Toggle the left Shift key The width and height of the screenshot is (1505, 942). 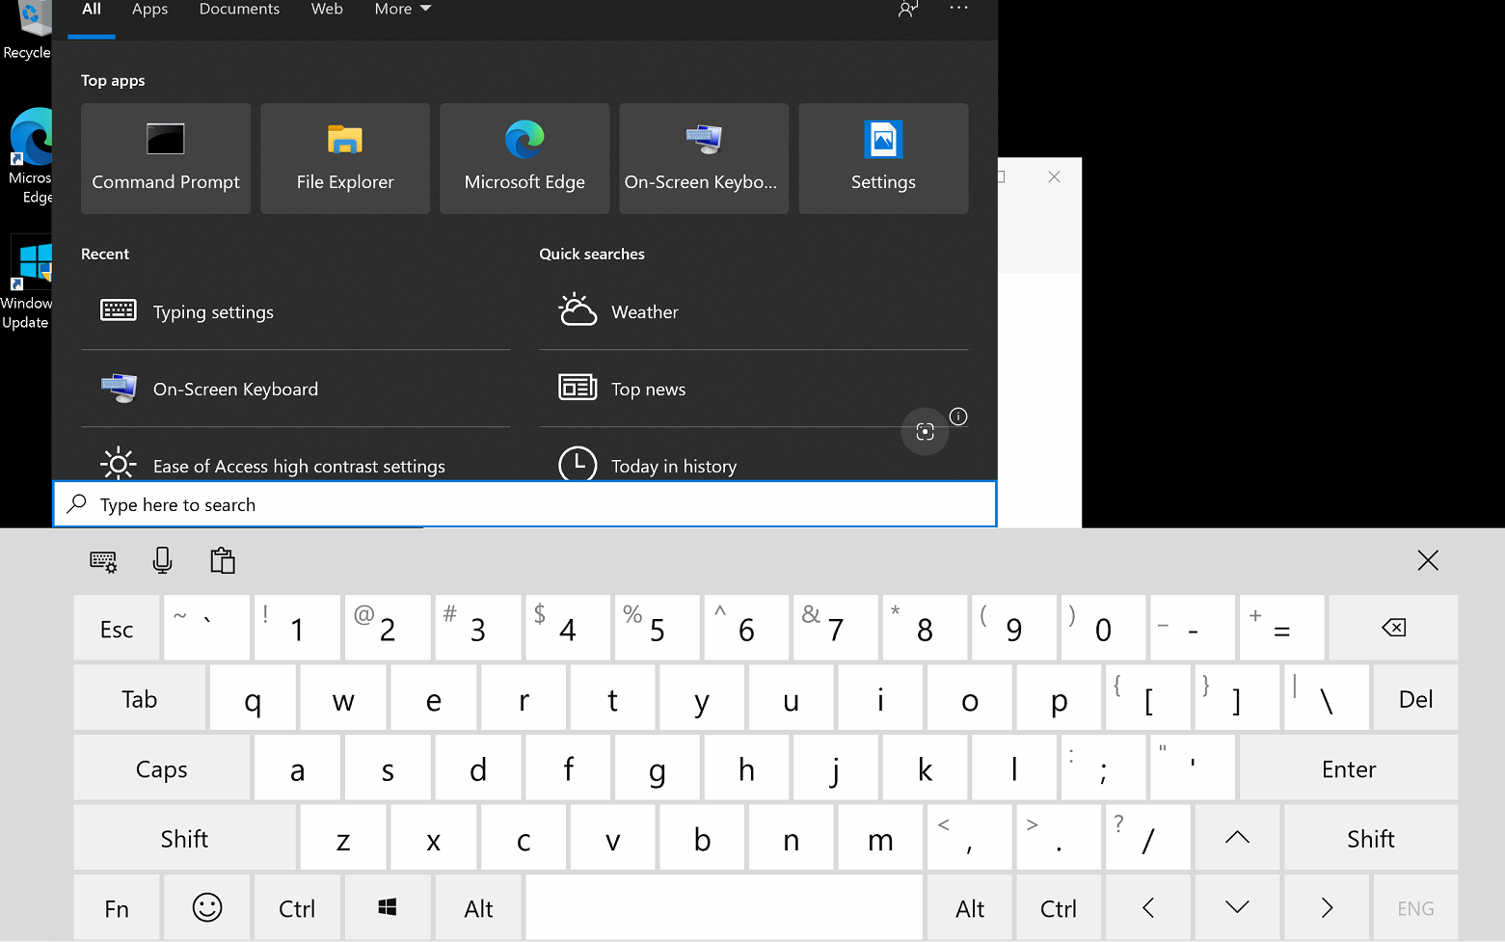185,838
